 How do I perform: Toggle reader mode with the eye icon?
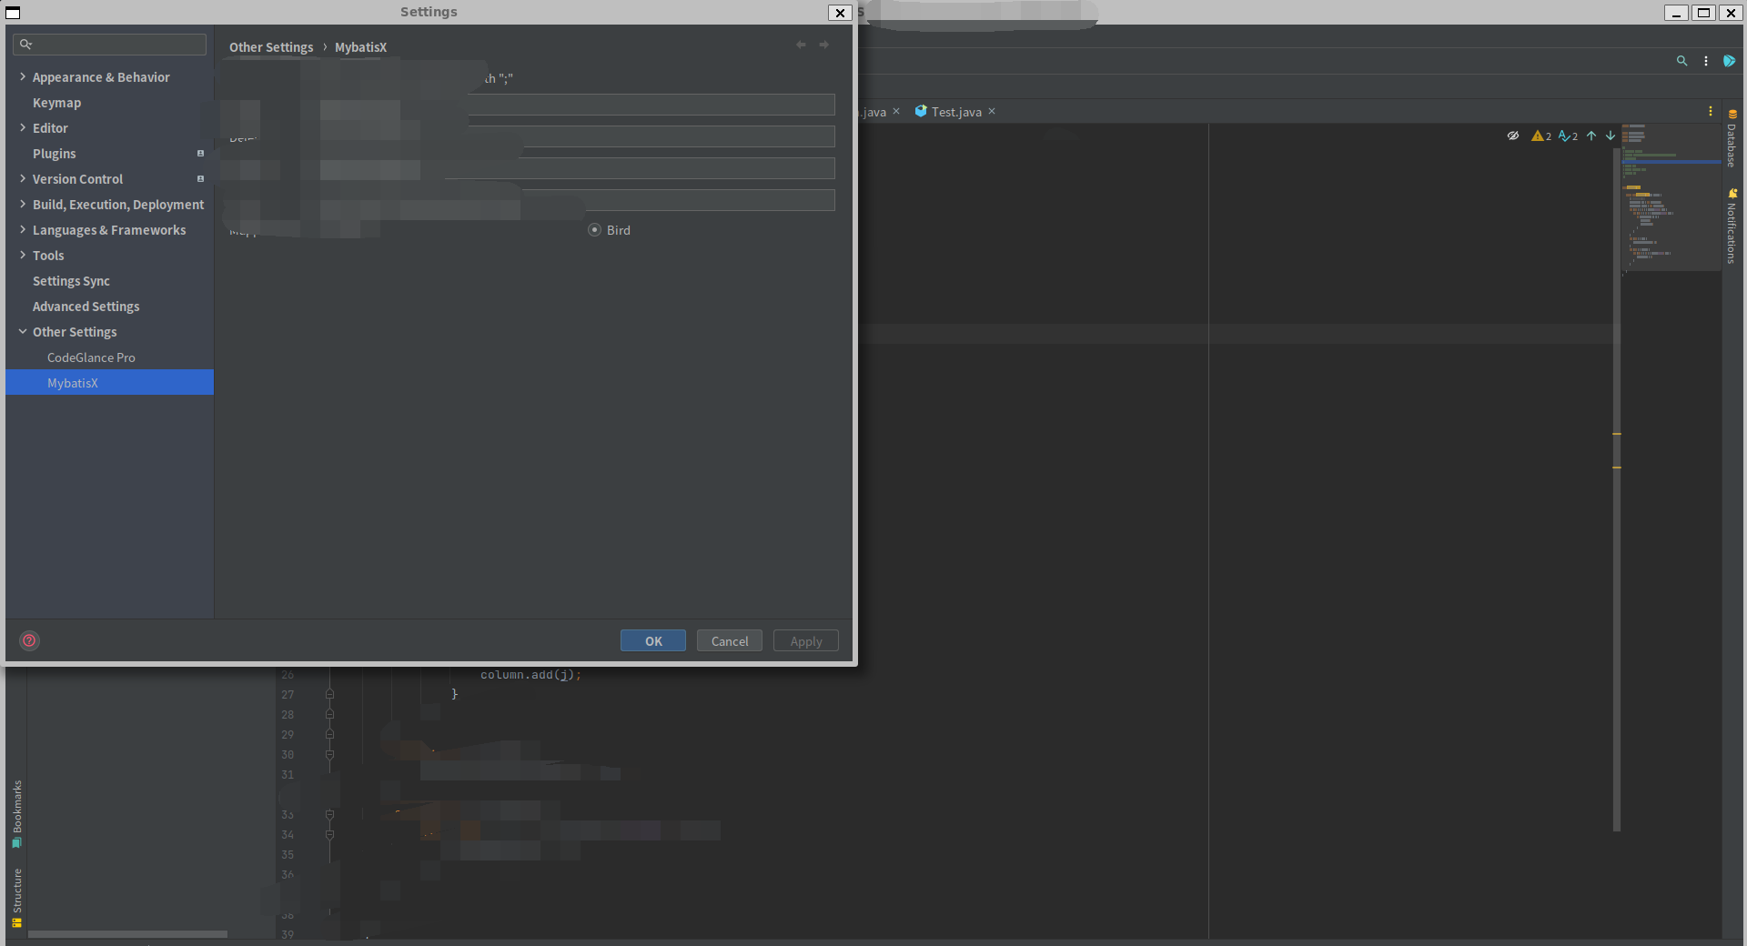[x=1513, y=135]
